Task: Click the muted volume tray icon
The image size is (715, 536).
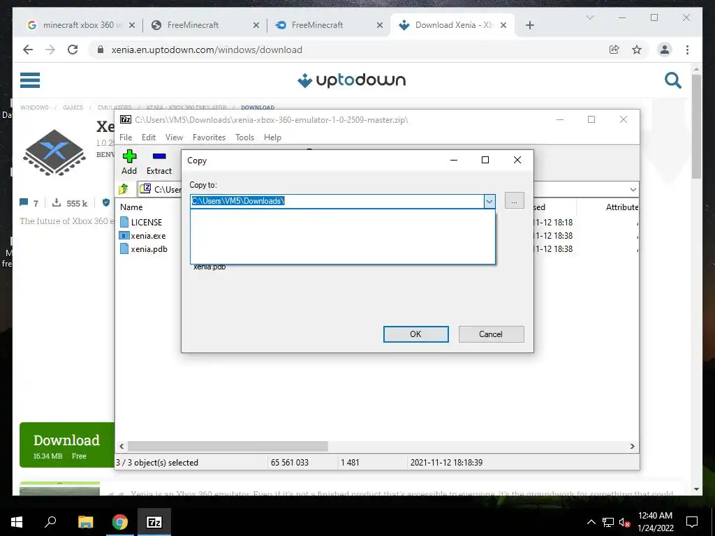Action: 624,522
